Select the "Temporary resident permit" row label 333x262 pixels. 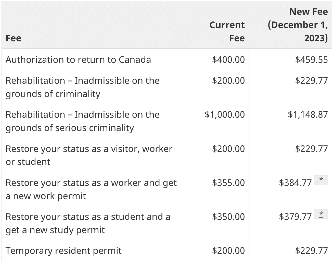point(63,251)
